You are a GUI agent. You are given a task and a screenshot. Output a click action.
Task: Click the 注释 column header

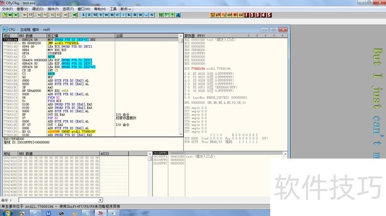click(x=147, y=36)
